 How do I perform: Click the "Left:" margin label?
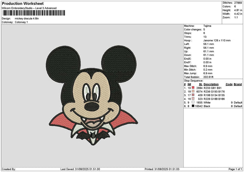coord(187,44)
